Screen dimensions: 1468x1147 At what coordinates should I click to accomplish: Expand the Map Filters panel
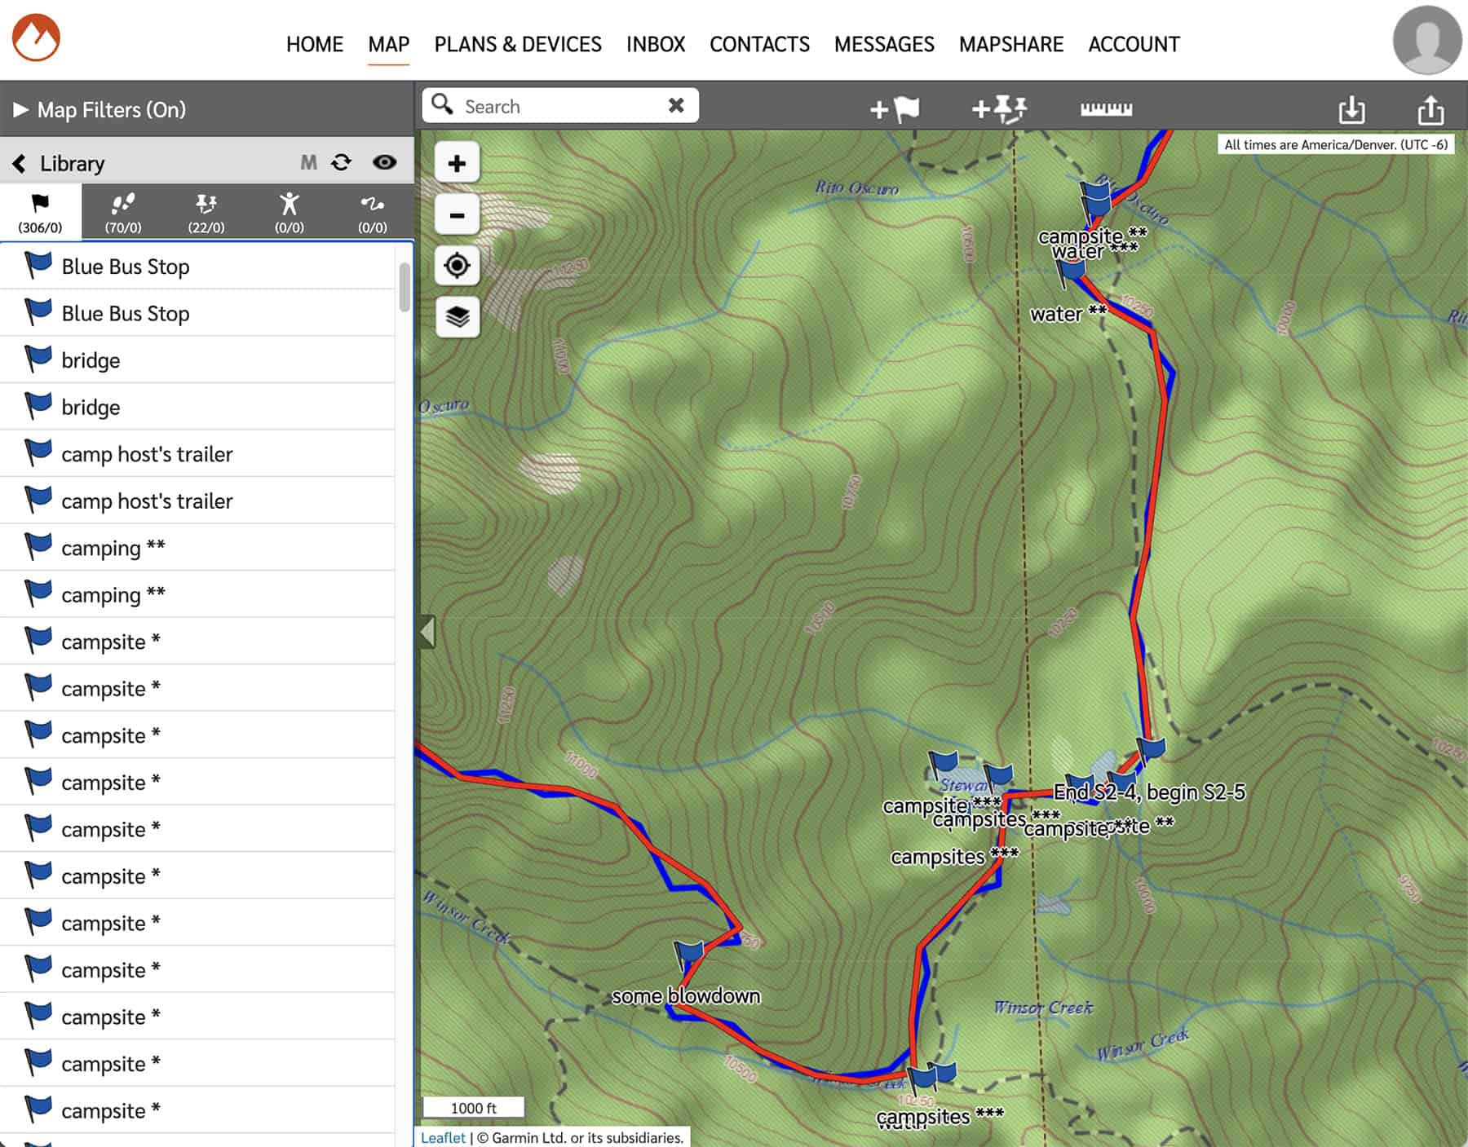coord(22,109)
